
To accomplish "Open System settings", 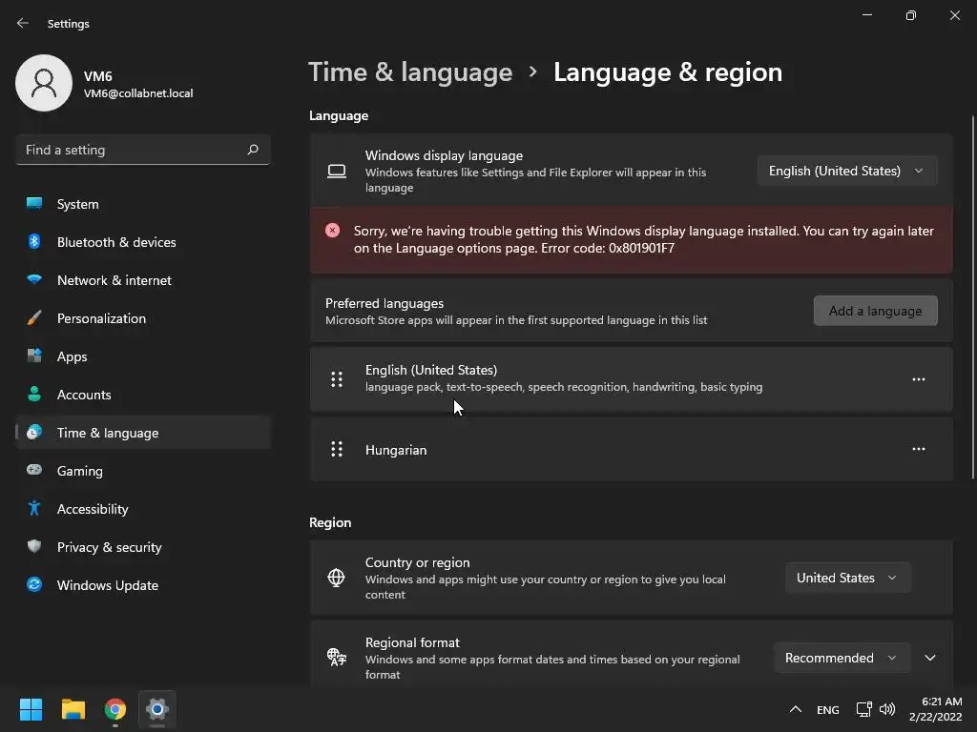I will pyautogui.click(x=143, y=204).
